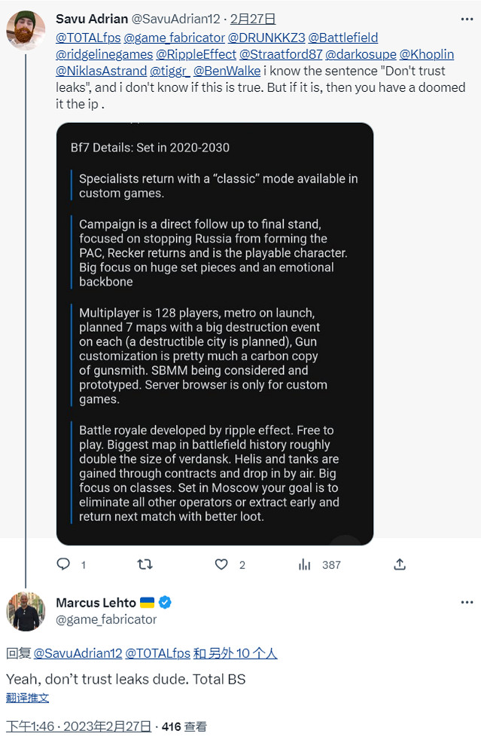Click the retweet icon under Savu's tweet
The image size is (481, 740).
coord(145,564)
